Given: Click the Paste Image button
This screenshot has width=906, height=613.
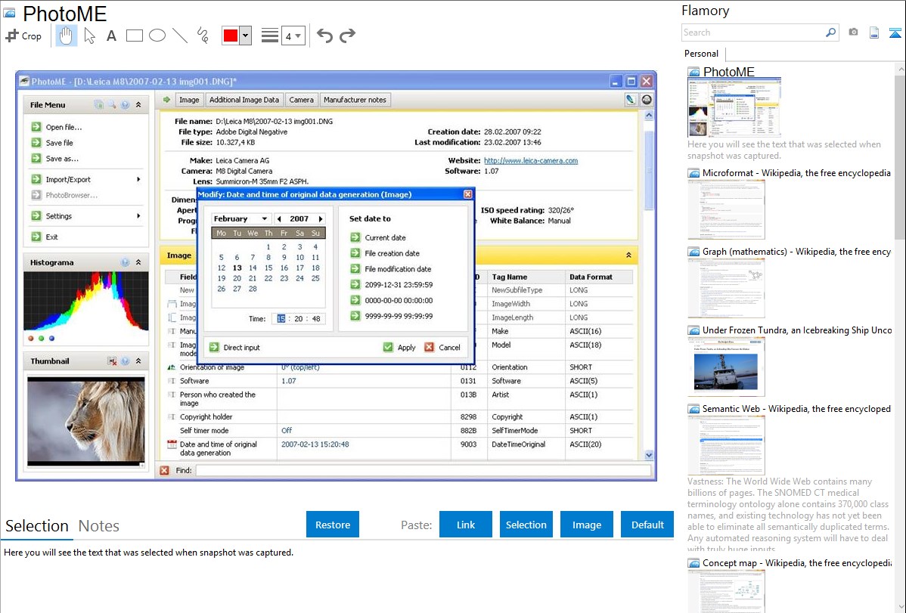Looking at the screenshot, I should [586, 525].
